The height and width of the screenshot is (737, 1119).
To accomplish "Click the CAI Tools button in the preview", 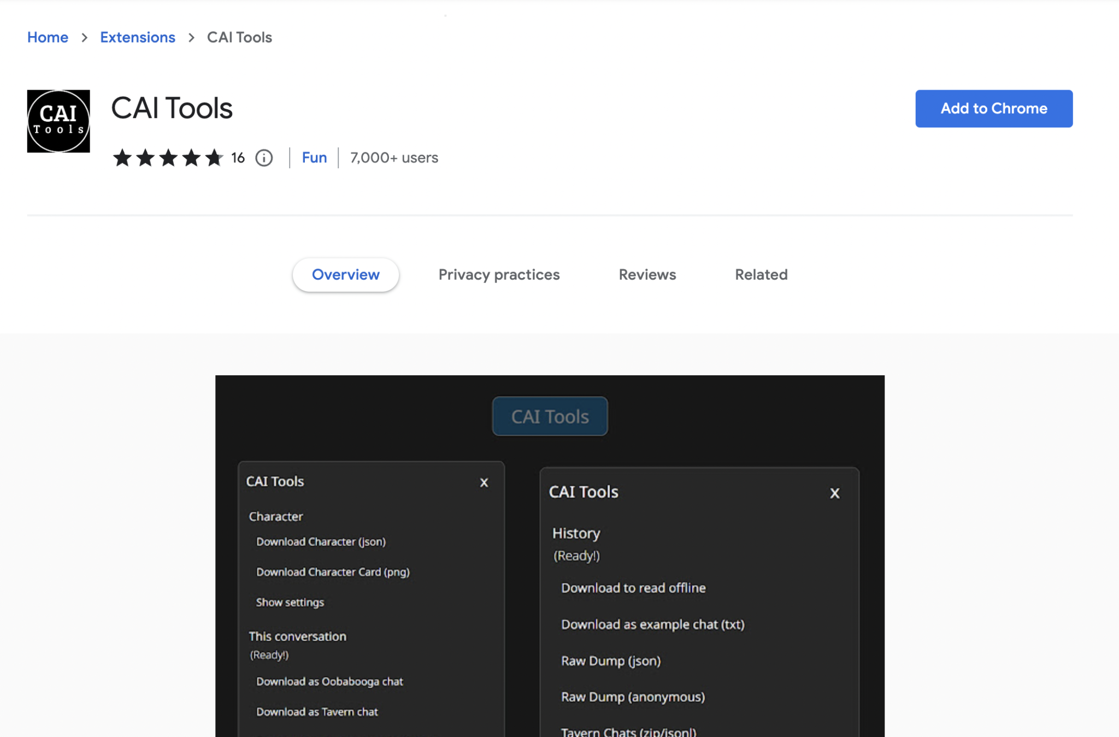I will click(x=550, y=416).
